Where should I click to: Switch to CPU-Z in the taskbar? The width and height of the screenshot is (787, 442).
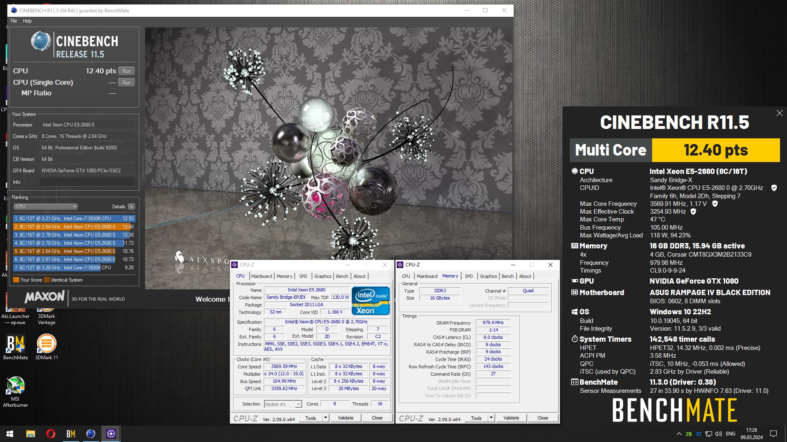(111, 434)
